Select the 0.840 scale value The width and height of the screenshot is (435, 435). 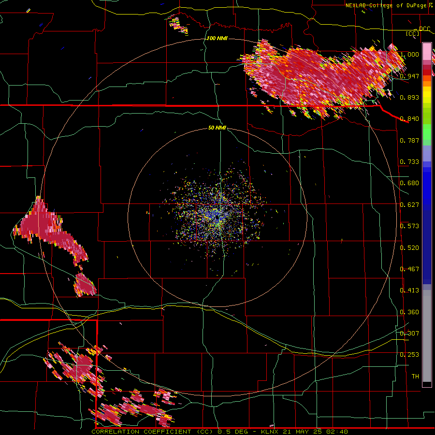409,119
